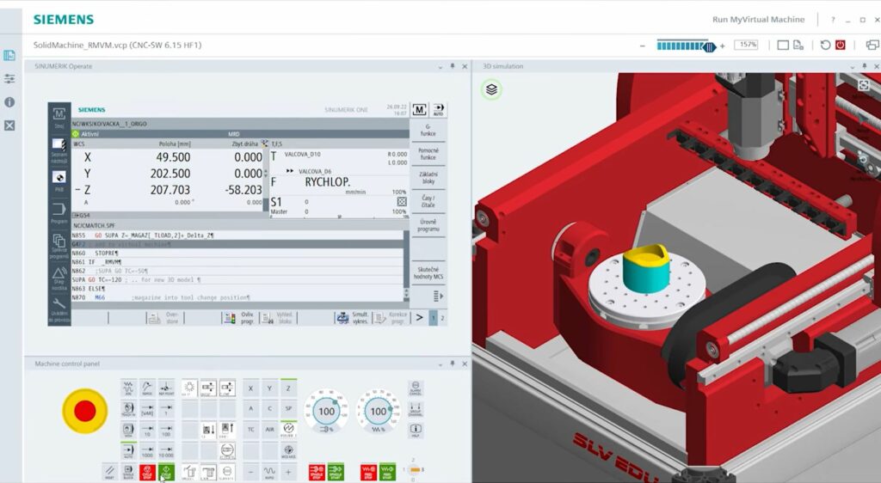881x483 pixels.
Task: Open Stroj machine area in sidebar
Action: coord(59,117)
